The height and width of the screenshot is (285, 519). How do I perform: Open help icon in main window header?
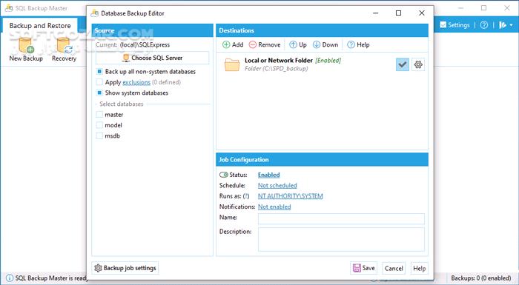click(484, 24)
